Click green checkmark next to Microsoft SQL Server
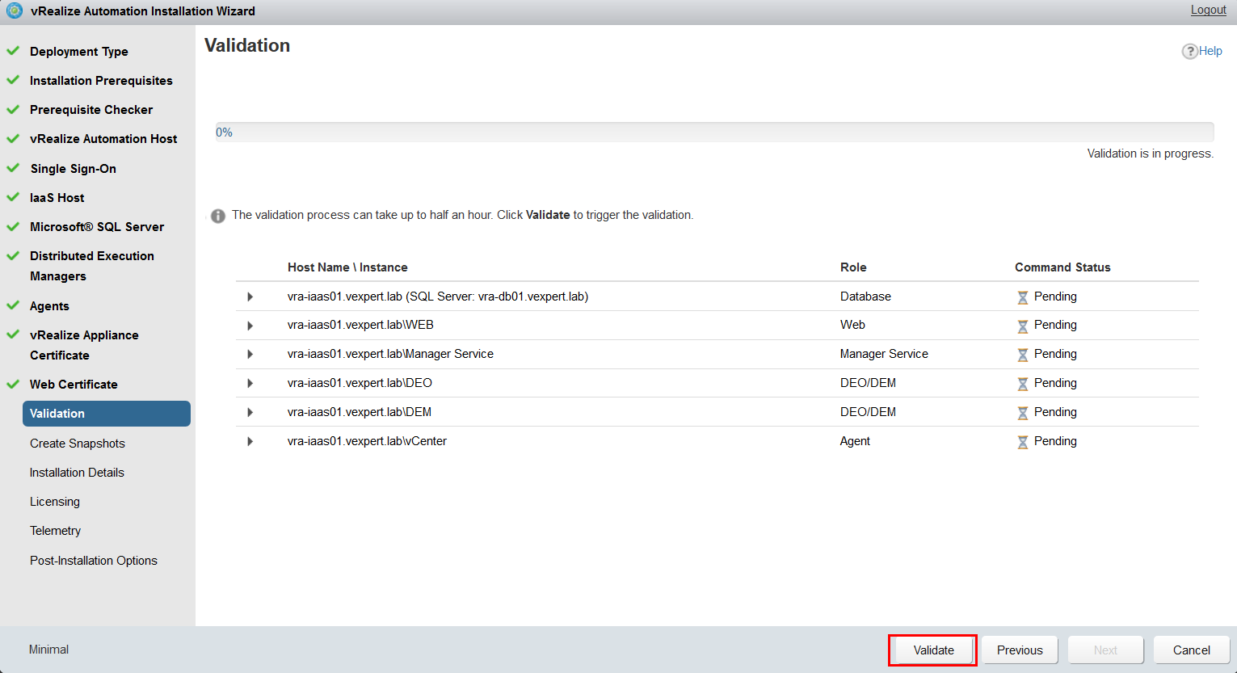This screenshot has width=1237, height=673. pos(13,226)
